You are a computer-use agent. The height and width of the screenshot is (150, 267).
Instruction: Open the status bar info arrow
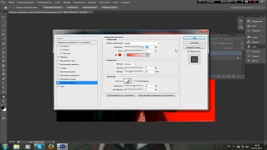pos(53,142)
